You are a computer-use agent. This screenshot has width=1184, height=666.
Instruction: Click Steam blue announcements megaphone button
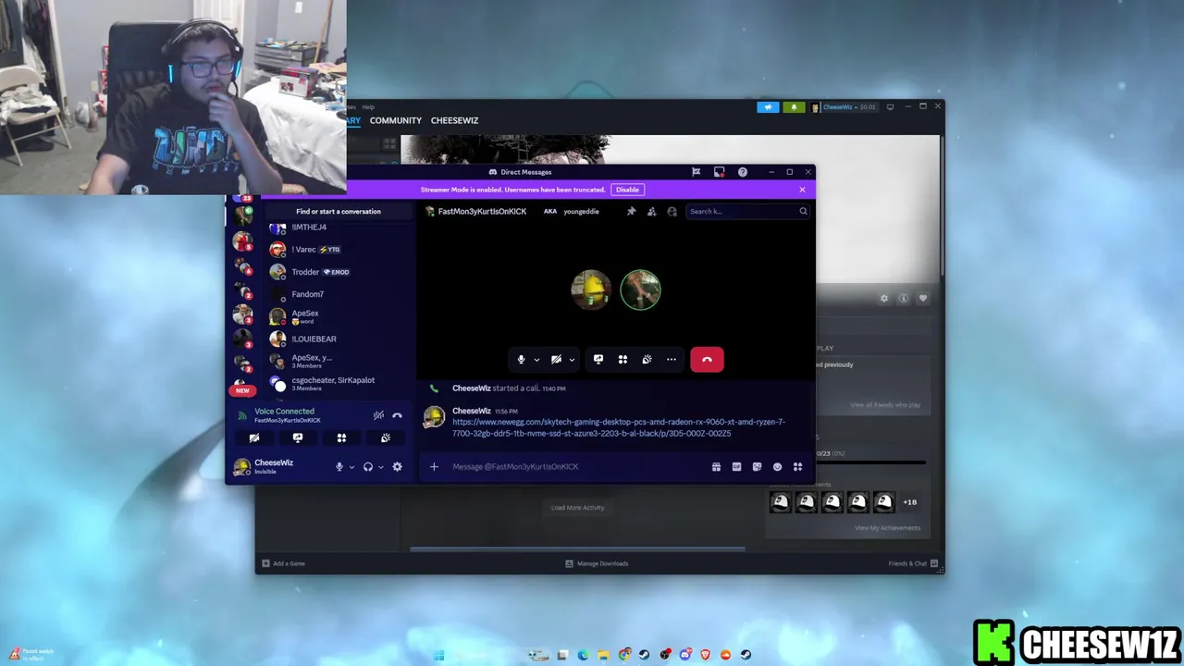768,107
